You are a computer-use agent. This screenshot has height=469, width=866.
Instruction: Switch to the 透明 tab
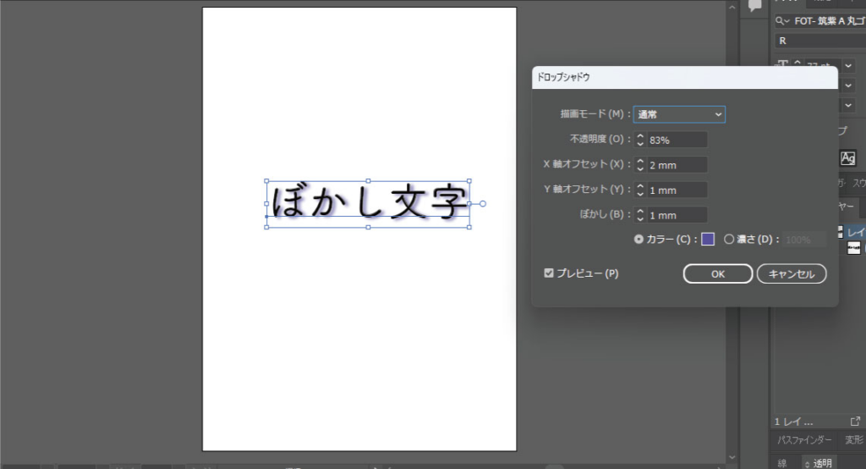822,463
